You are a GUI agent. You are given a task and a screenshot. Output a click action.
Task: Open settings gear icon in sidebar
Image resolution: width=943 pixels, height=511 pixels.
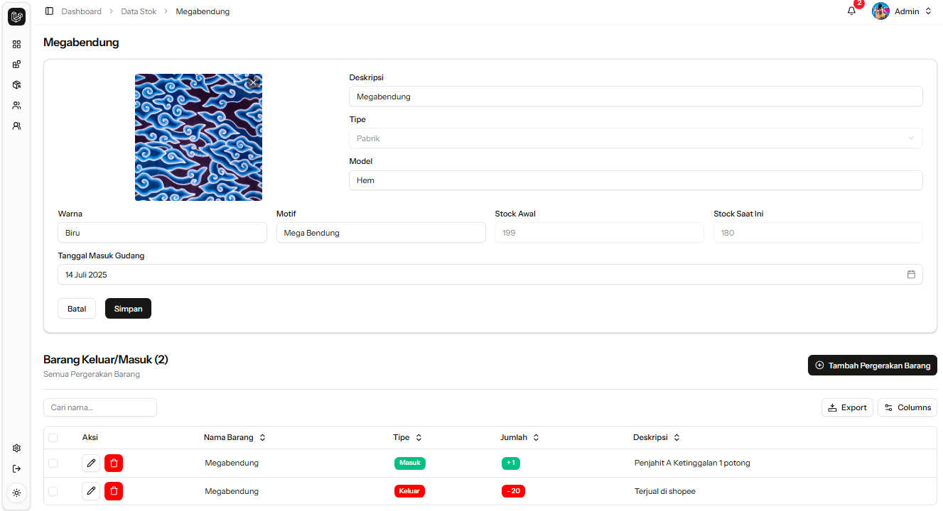pyautogui.click(x=17, y=449)
